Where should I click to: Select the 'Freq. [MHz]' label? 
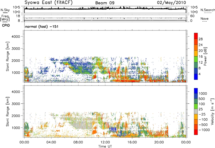click(x=5, y=18)
